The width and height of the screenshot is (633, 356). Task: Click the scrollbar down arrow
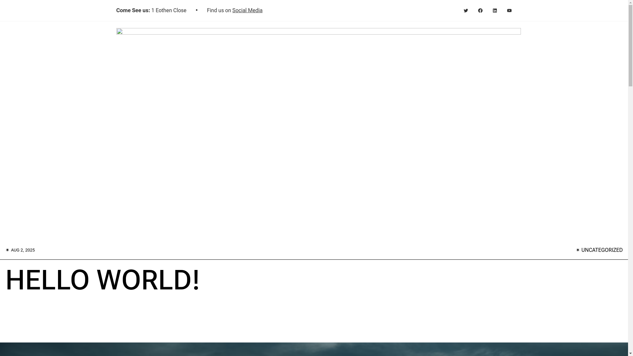coord(630,353)
